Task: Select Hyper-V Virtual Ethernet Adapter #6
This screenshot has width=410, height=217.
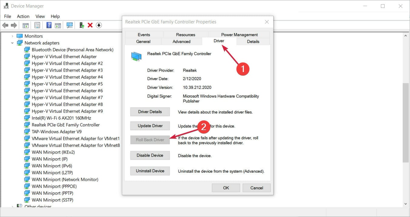Action: point(67,91)
